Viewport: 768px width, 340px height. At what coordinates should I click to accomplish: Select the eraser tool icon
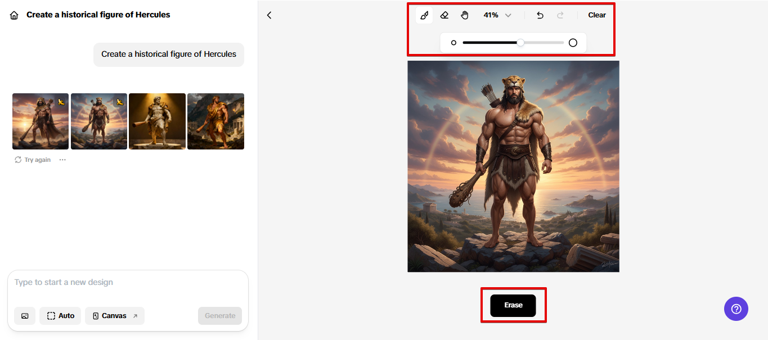click(x=444, y=15)
